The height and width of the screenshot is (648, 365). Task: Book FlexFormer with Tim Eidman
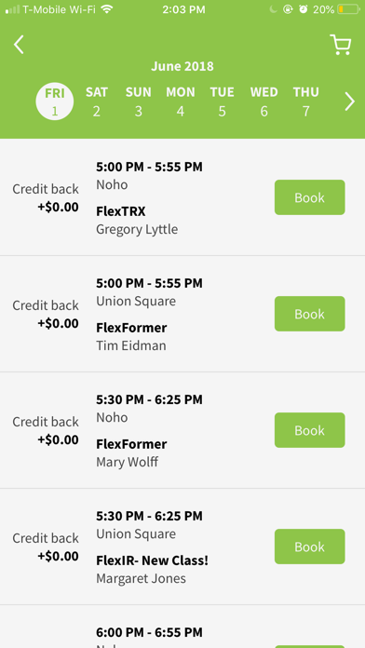pos(310,314)
